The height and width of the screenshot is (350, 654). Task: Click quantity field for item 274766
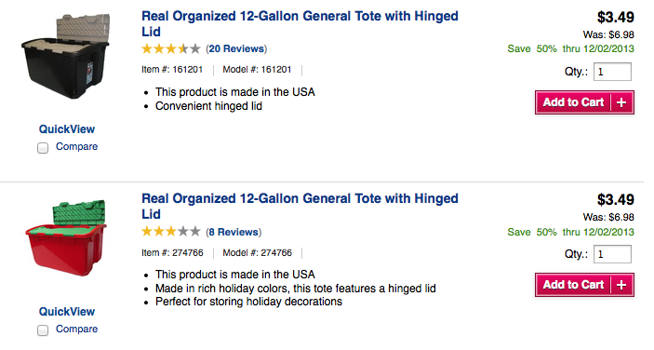coord(612,254)
